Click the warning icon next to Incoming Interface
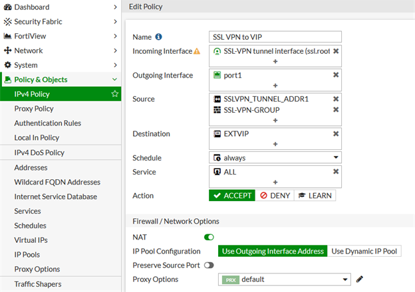 (x=197, y=51)
